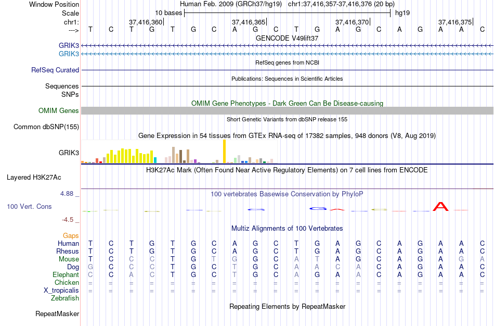Image resolution: width=494 pixels, height=326 pixels.
Task: Click the 4.88 PhyloP upper scale value
Action: click(67, 193)
